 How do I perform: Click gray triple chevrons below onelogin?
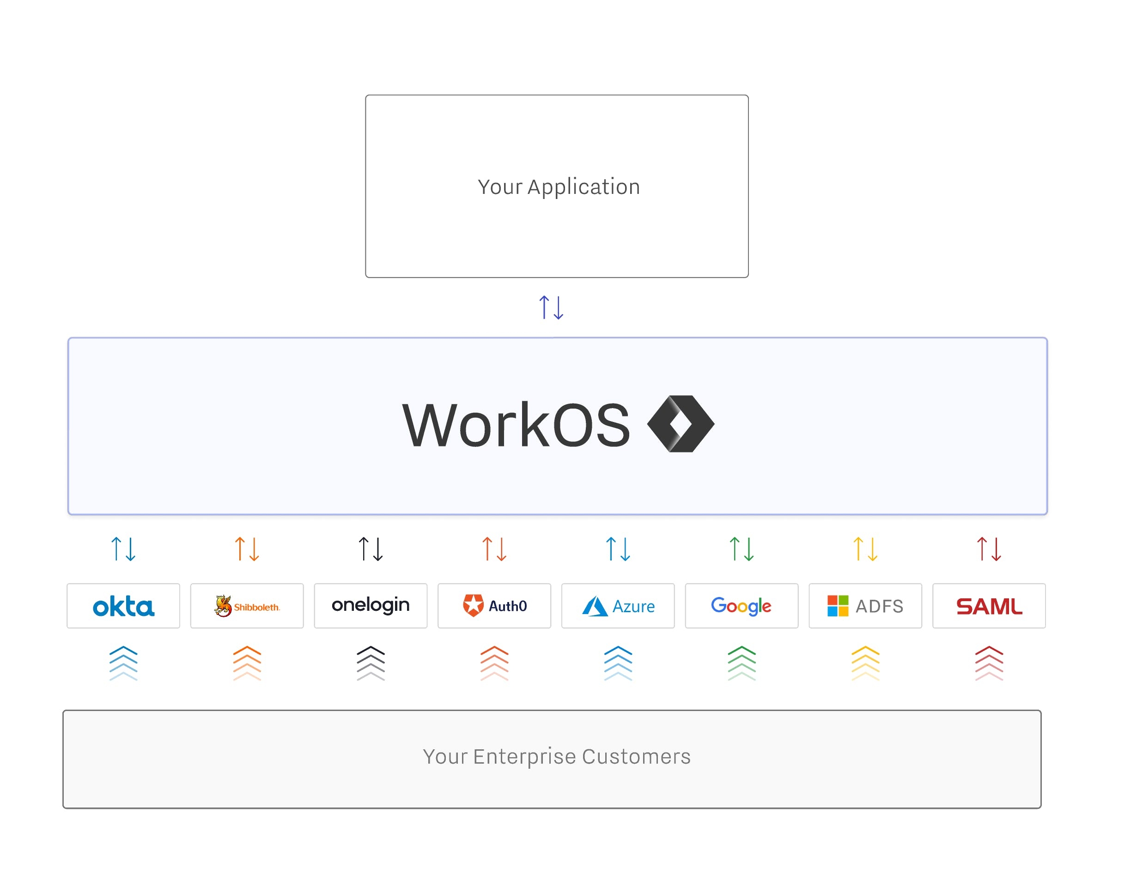coord(371,663)
